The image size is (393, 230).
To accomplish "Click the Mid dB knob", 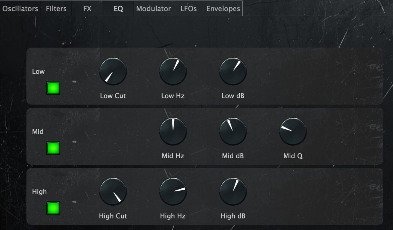I will click(x=233, y=131).
